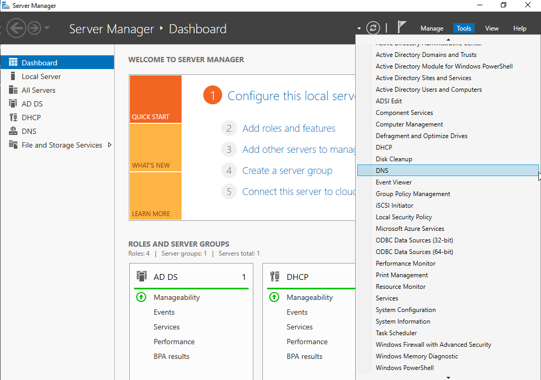The image size is (541, 380).
Task: Open the Manage menu
Action: tap(432, 28)
